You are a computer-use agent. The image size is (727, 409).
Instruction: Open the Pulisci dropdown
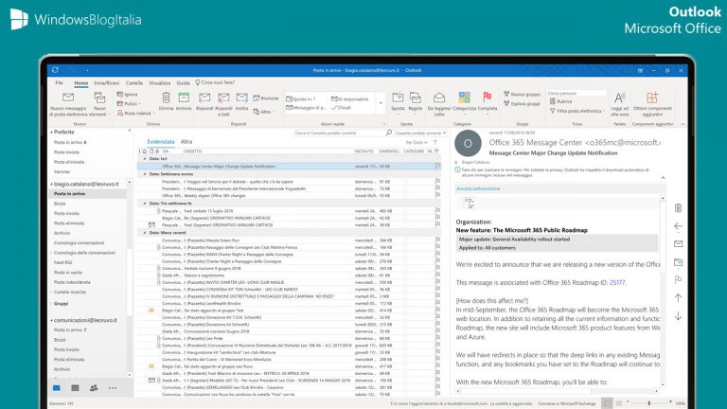point(130,104)
